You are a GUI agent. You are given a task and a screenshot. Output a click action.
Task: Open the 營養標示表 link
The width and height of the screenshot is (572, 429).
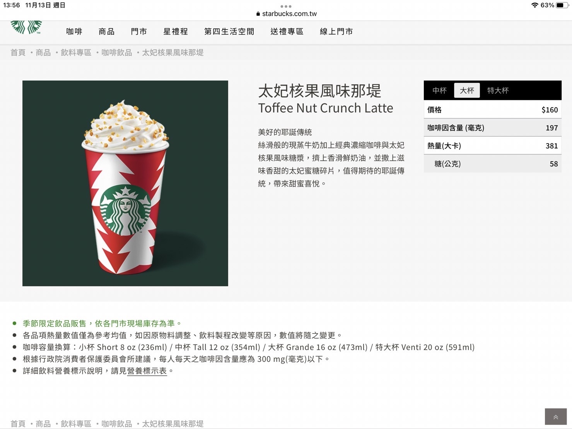click(147, 371)
